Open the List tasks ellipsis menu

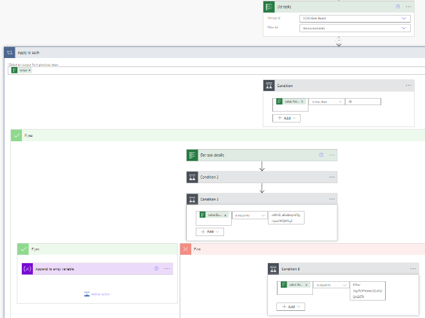408,6
